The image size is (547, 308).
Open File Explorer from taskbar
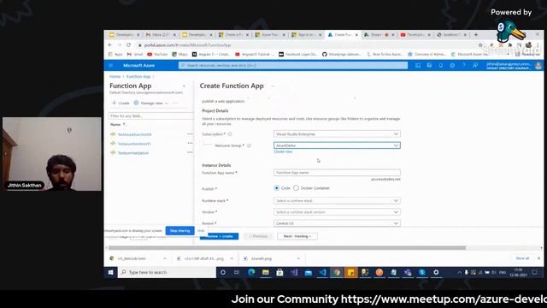coord(266,272)
